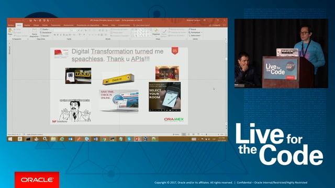Open the Transiciones ribbon tab
Screen dimensions: 335x188
point(56,25)
